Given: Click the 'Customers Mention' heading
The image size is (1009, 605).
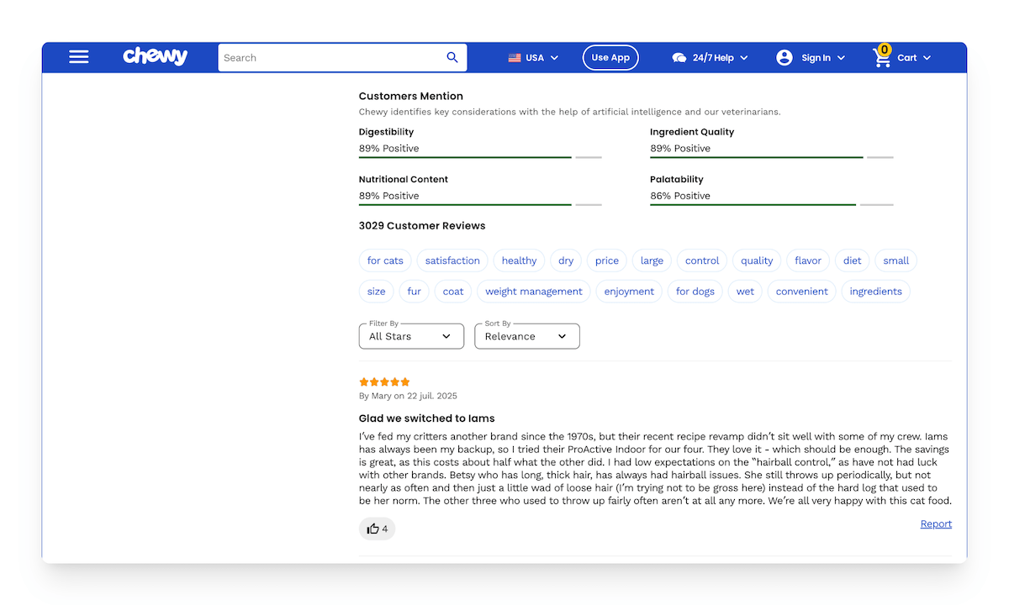Looking at the screenshot, I should click(x=411, y=96).
